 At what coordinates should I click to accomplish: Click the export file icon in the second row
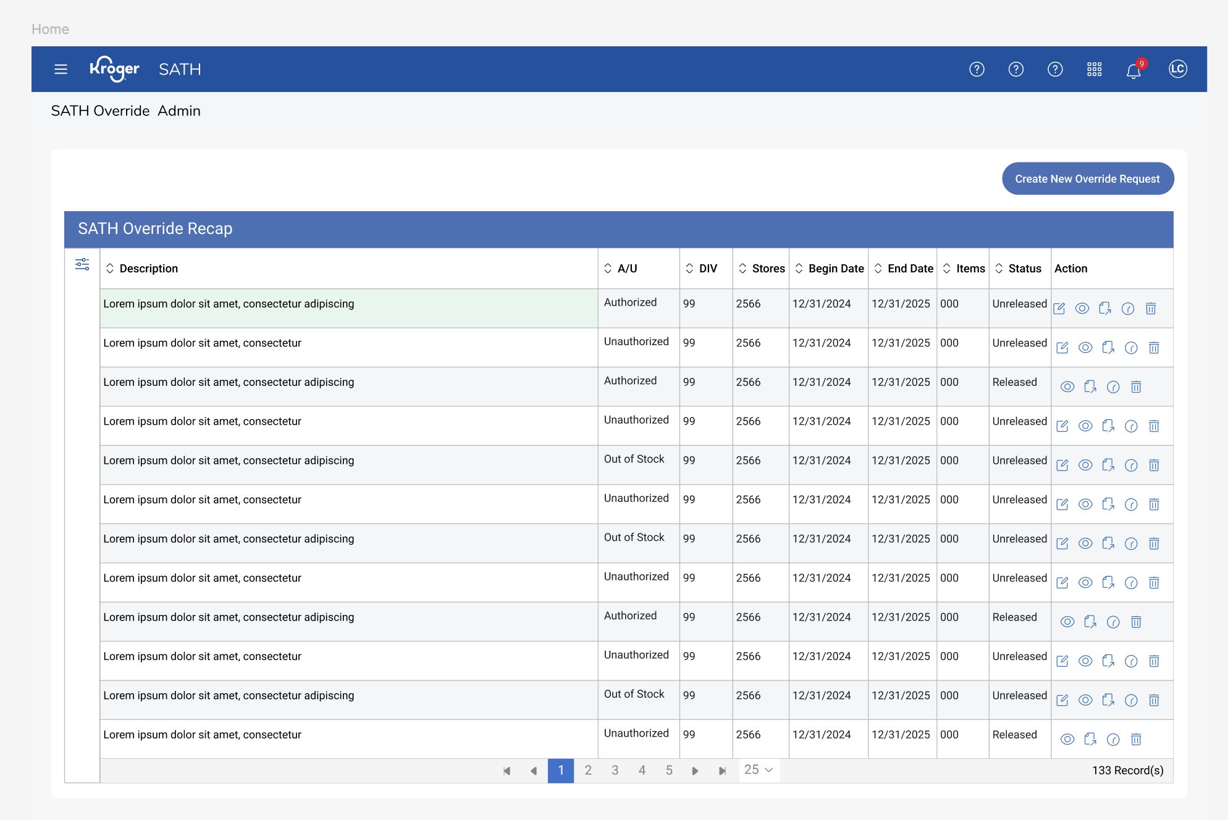coord(1108,348)
